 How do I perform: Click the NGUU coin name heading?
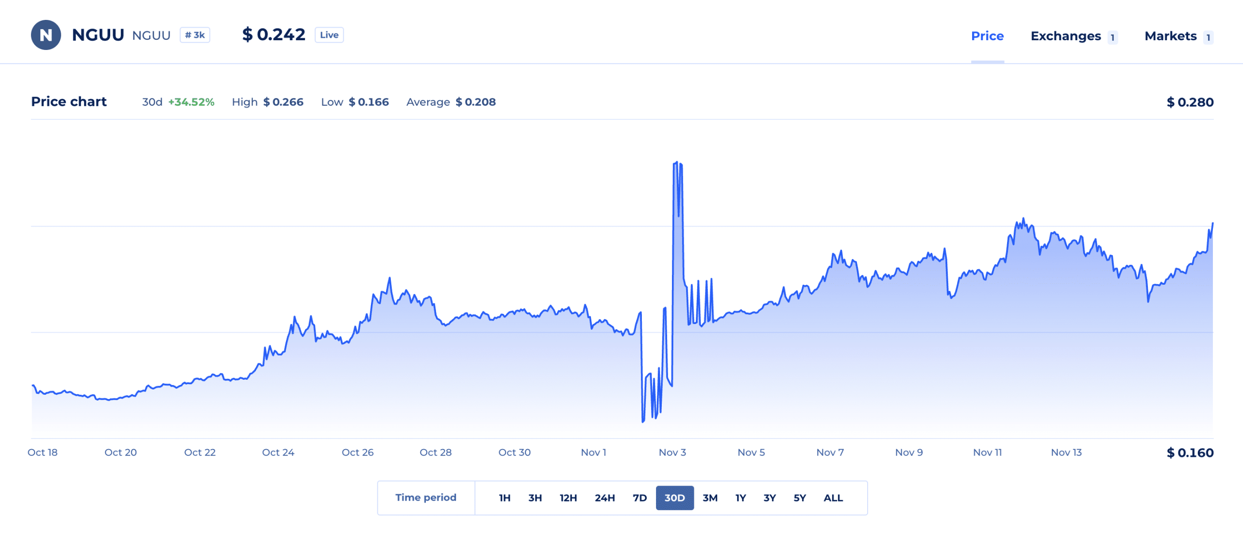pos(98,35)
